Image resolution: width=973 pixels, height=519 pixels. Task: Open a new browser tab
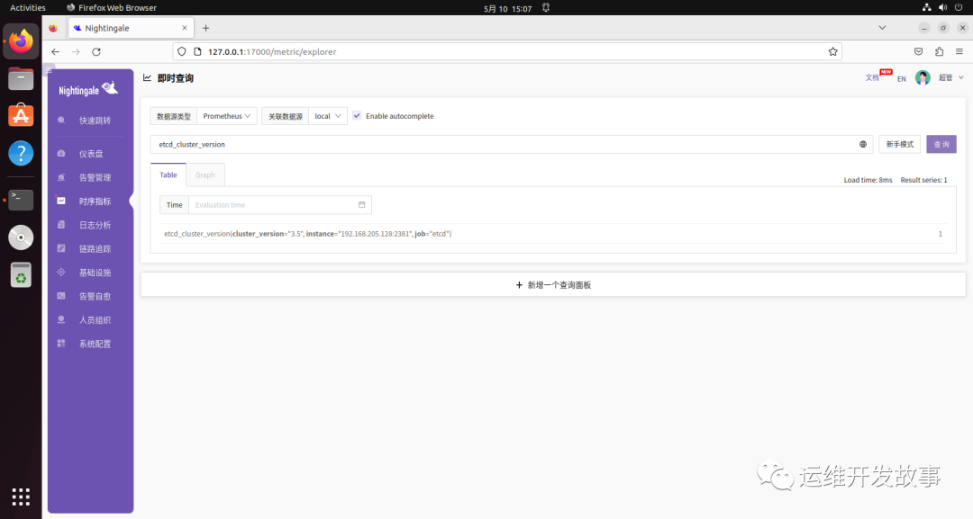point(206,28)
